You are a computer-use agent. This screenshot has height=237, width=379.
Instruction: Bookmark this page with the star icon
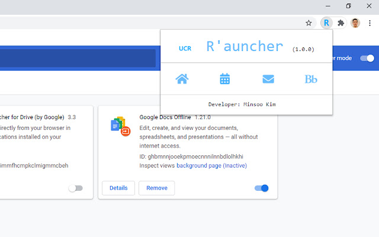coord(309,23)
